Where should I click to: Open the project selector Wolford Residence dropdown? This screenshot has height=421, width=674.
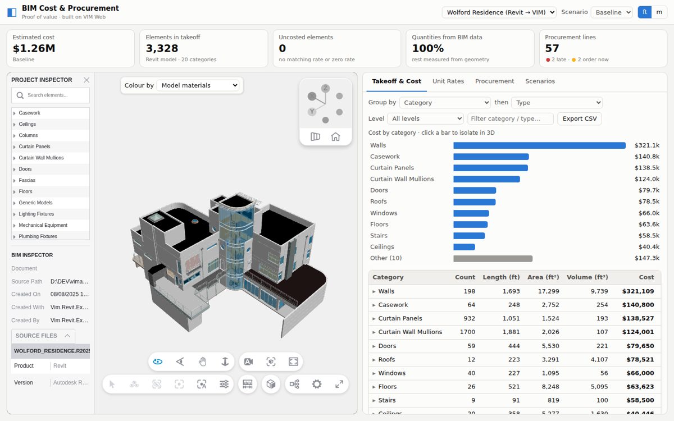point(499,12)
